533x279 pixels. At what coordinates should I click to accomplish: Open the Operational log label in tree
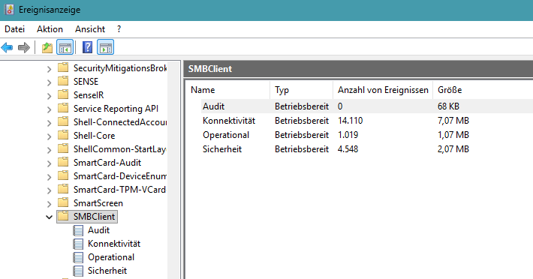tap(111, 257)
